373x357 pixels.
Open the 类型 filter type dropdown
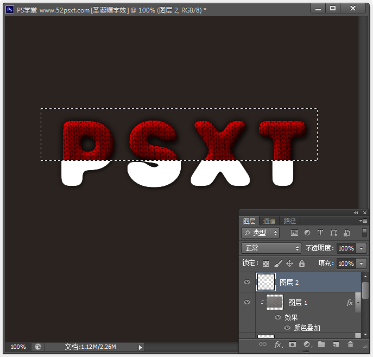pos(260,233)
